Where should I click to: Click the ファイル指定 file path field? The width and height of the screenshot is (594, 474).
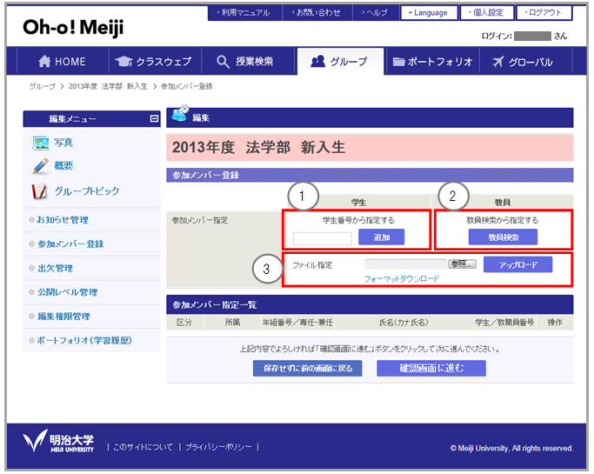click(406, 264)
